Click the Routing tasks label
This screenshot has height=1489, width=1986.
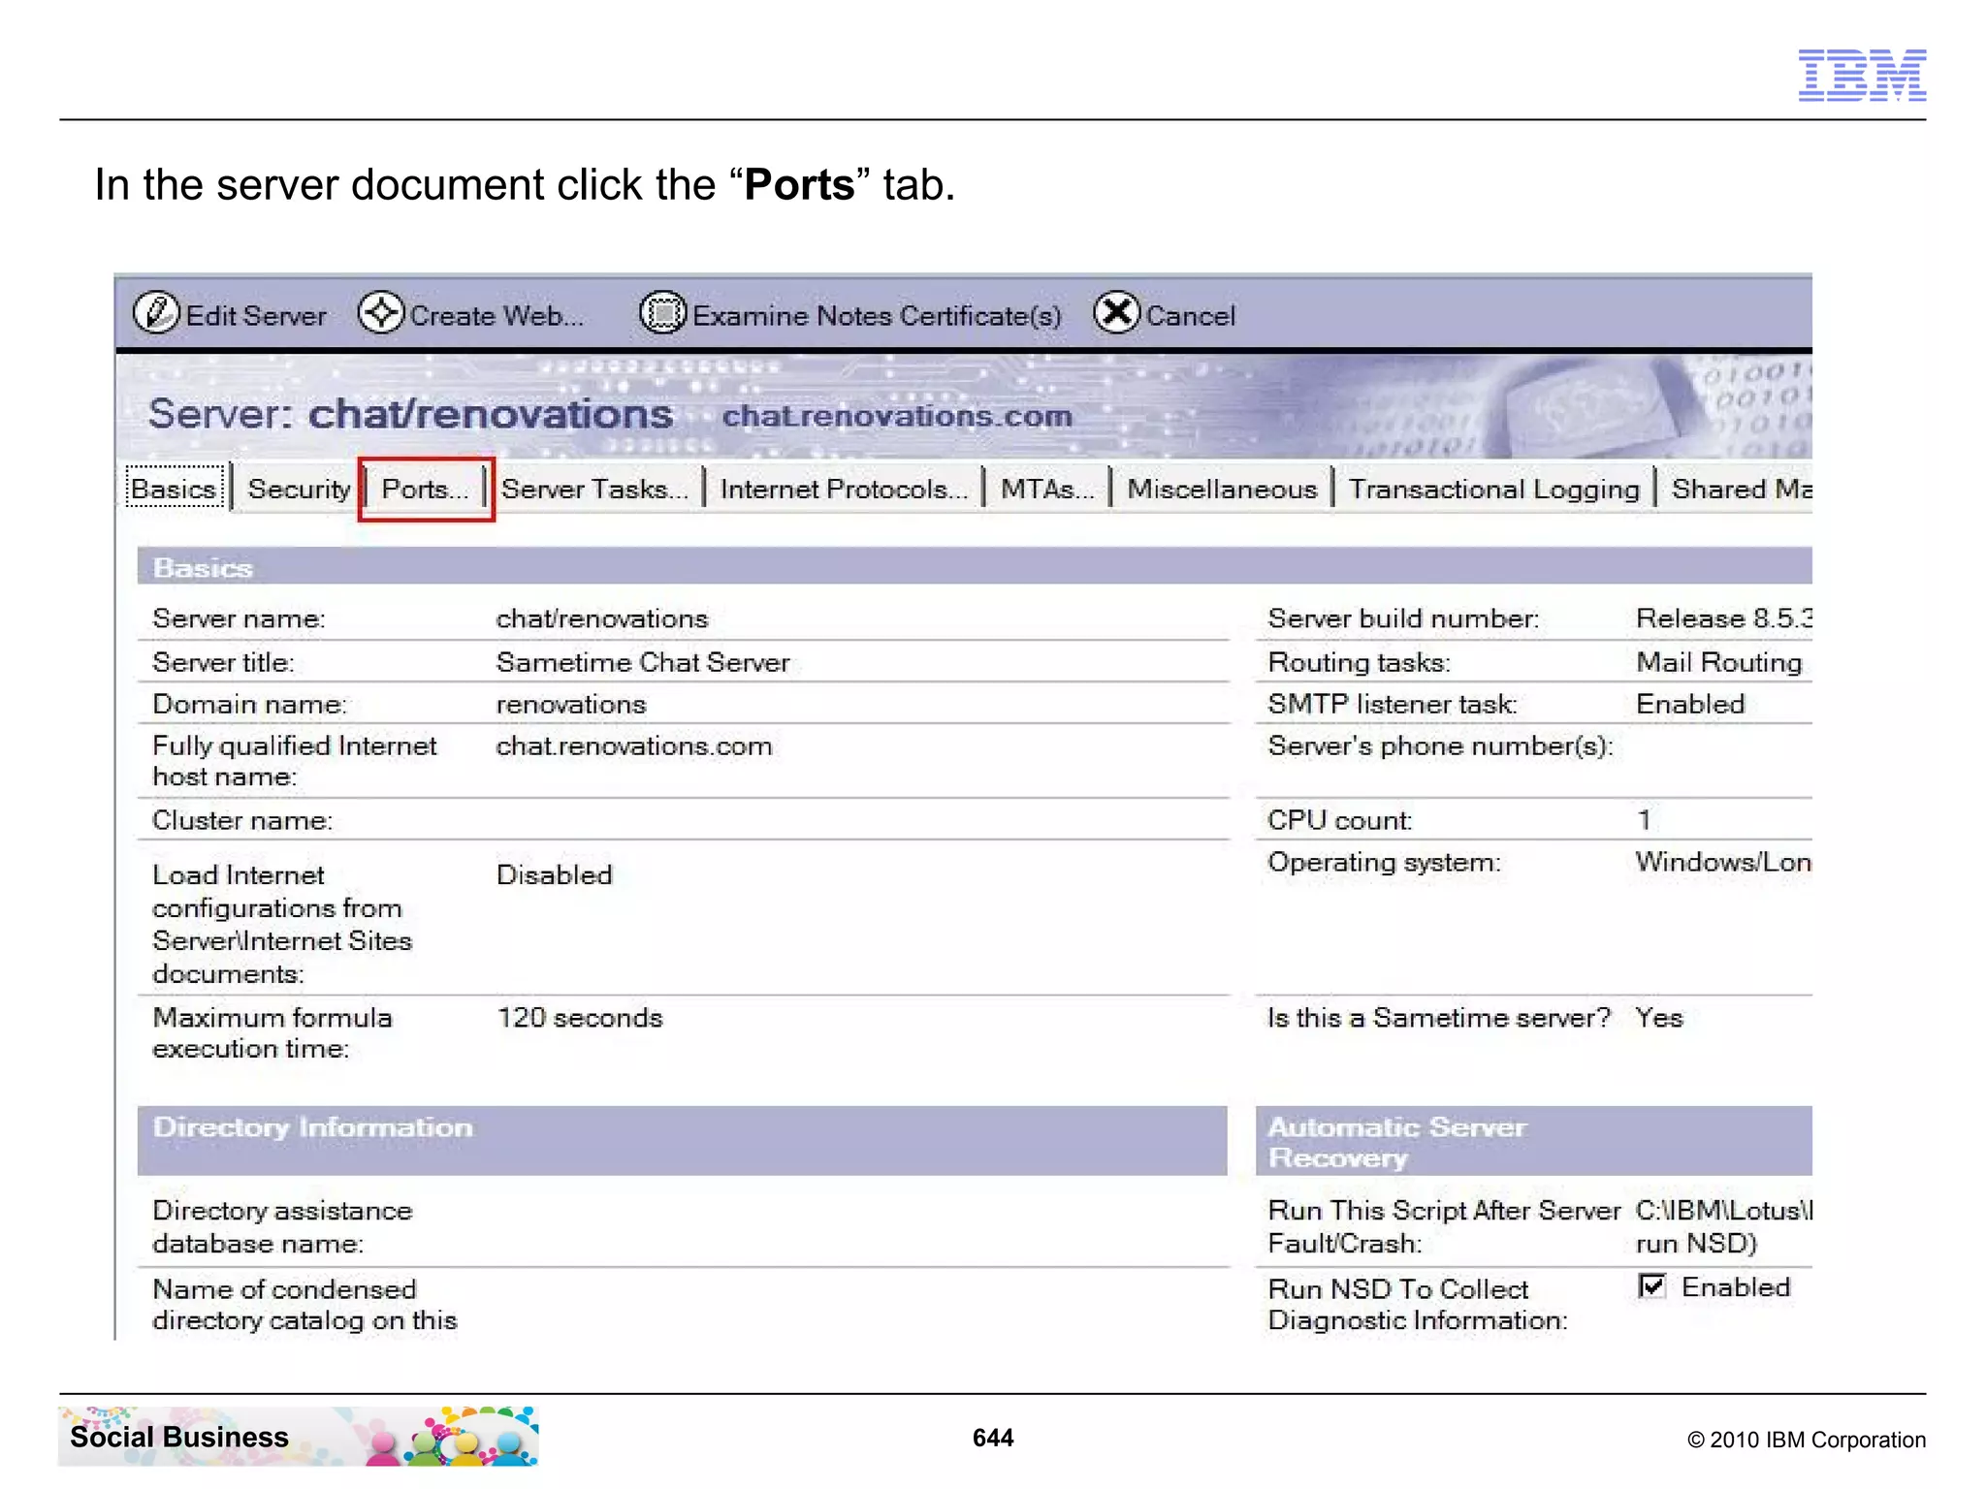pyautogui.click(x=1359, y=663)
